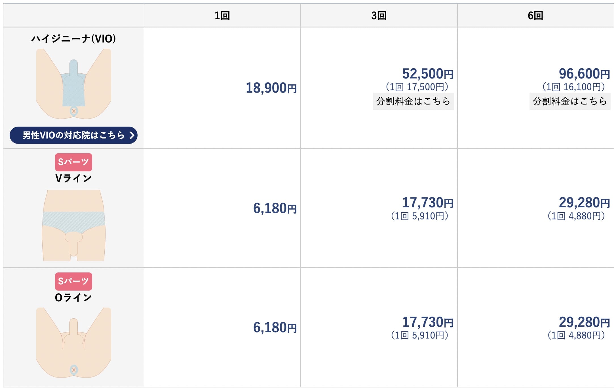Click the 96,600円 six-session VIO price
The image size is (616, 388).
[x=584, y=74]
